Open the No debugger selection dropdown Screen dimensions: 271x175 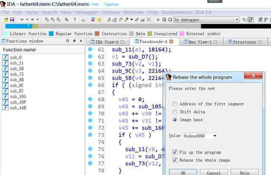237,20
